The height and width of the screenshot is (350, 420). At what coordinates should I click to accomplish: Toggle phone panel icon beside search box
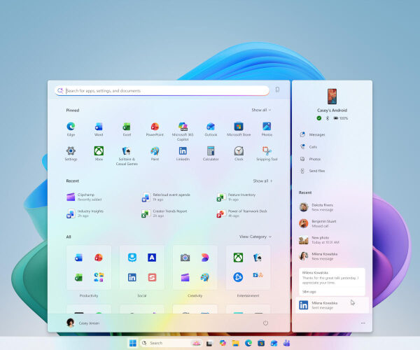click(x=277, y=90)
